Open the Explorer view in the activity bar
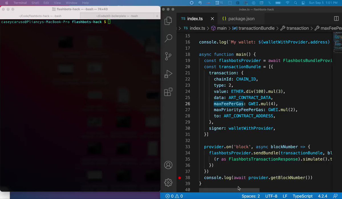342x199 pixels. [168, 20]
